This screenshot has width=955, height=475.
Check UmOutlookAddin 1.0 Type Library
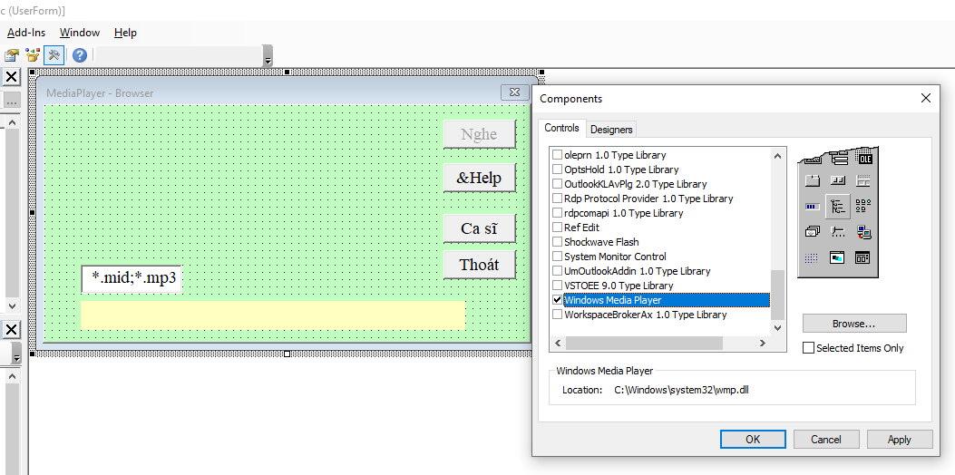point(557,271)
